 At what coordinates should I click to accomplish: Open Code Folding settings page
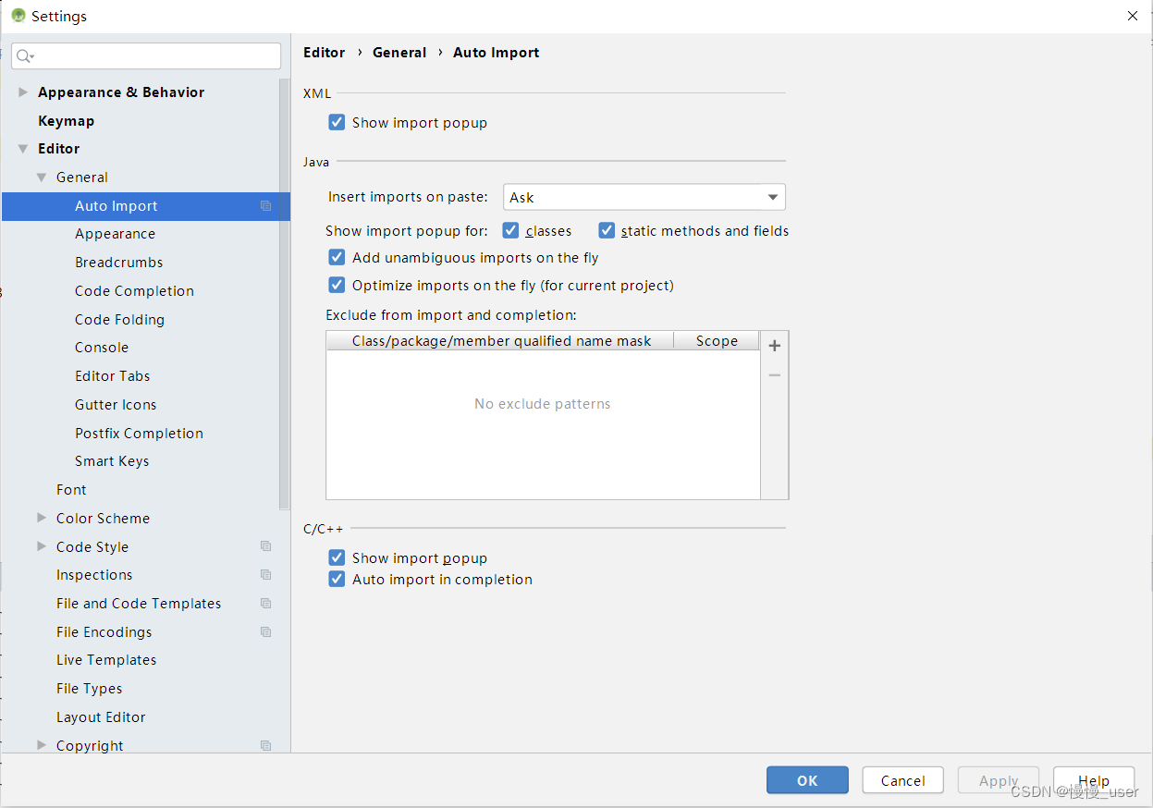[119, 320]
